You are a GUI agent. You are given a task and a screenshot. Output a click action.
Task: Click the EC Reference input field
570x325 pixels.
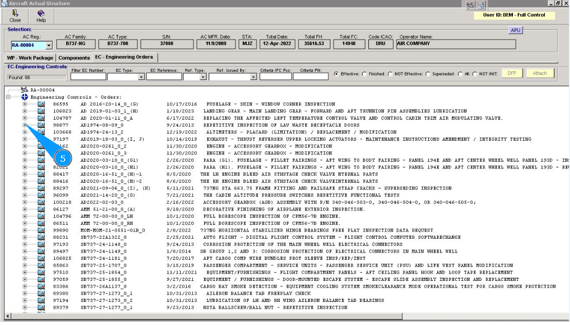coord(164,77)
